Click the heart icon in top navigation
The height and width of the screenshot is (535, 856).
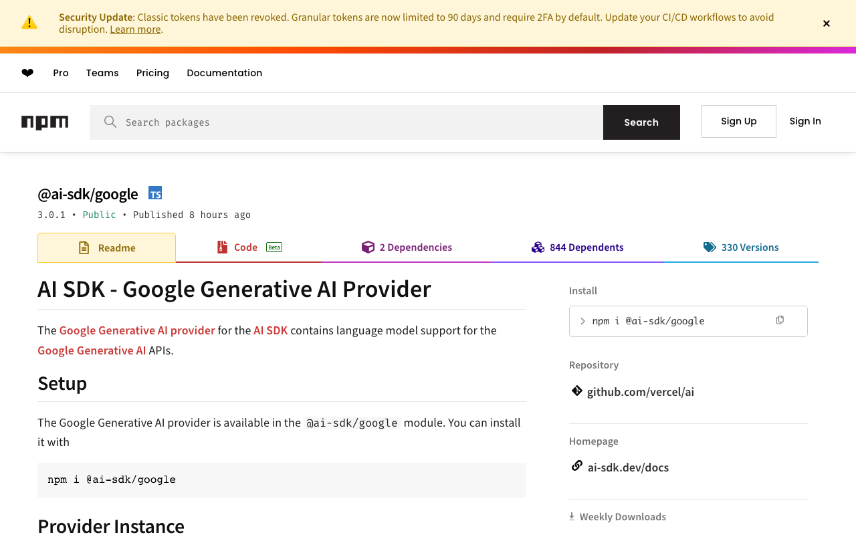[27, 73]
